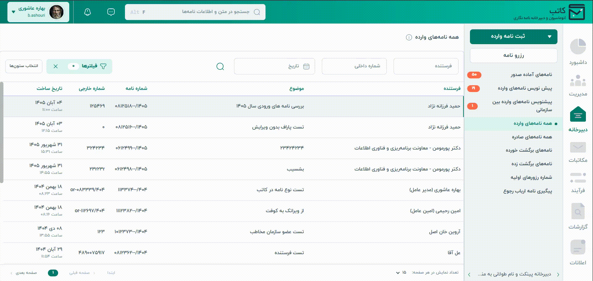The image size is (593, 281).
Task: Open پیگیری نامه ارباب رجوع menu item
Action: [527, 191]
